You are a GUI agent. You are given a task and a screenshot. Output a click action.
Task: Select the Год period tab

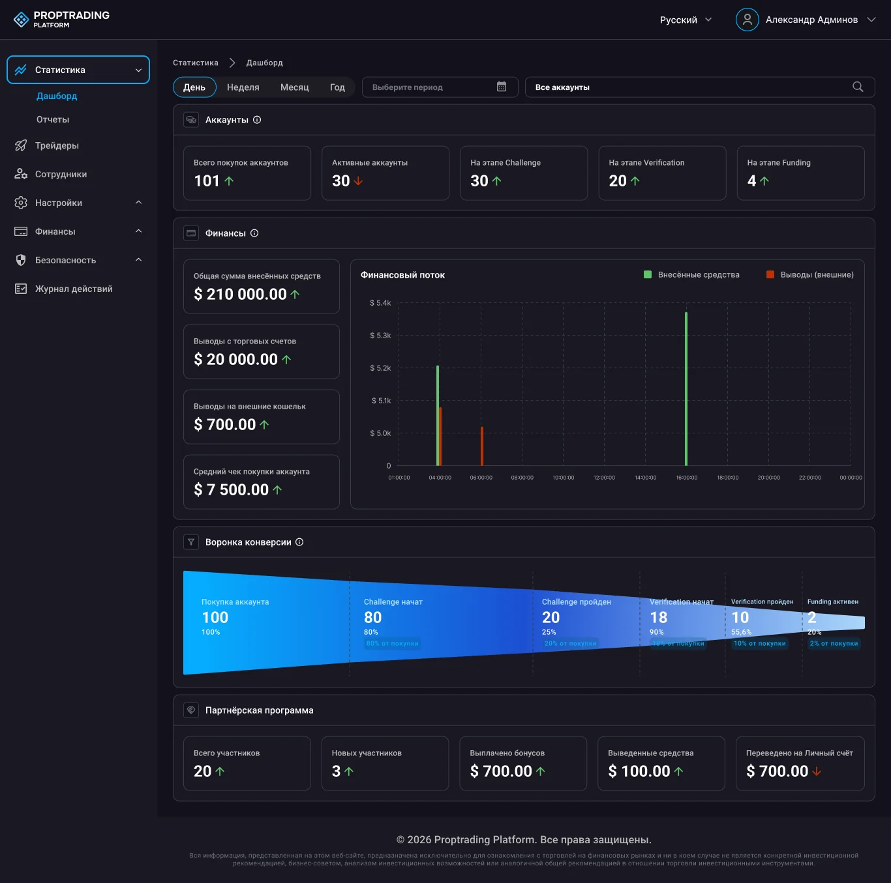pos(337,87)
